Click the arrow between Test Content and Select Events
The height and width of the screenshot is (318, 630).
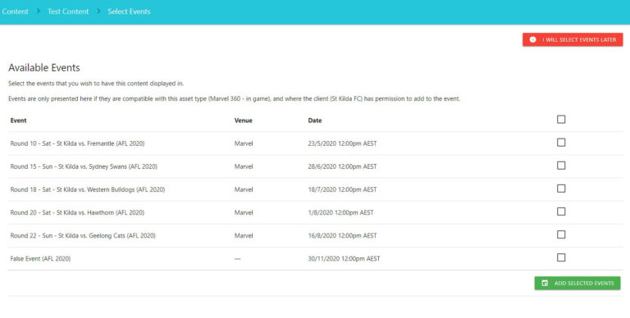pyautogui.click(x=98, y=11)
